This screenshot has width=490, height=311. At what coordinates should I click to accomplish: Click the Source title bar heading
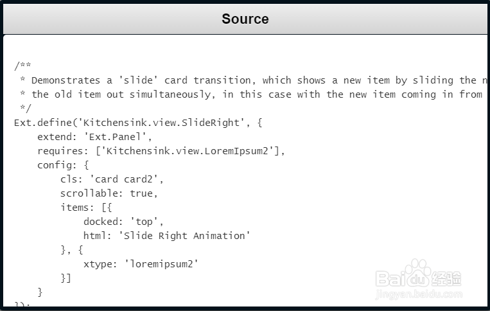pos(245,19)
